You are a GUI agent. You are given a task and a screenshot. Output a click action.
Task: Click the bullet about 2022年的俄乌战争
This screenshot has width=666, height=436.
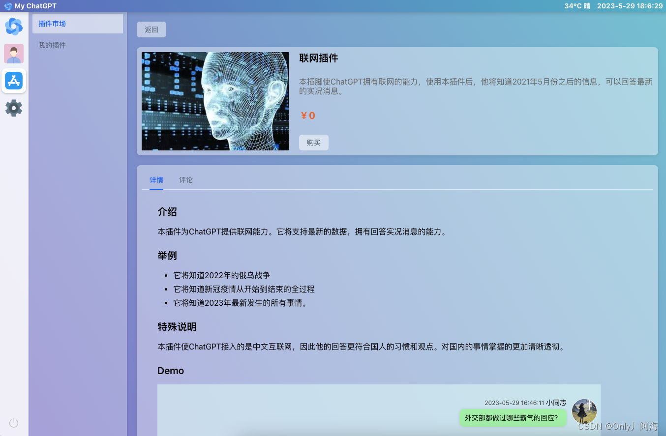click(x=222, y=275)
